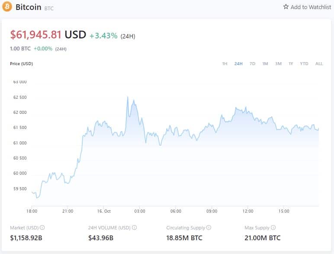
Task: Click the highest peak on the price chart
Action: [x=128, y=97]
